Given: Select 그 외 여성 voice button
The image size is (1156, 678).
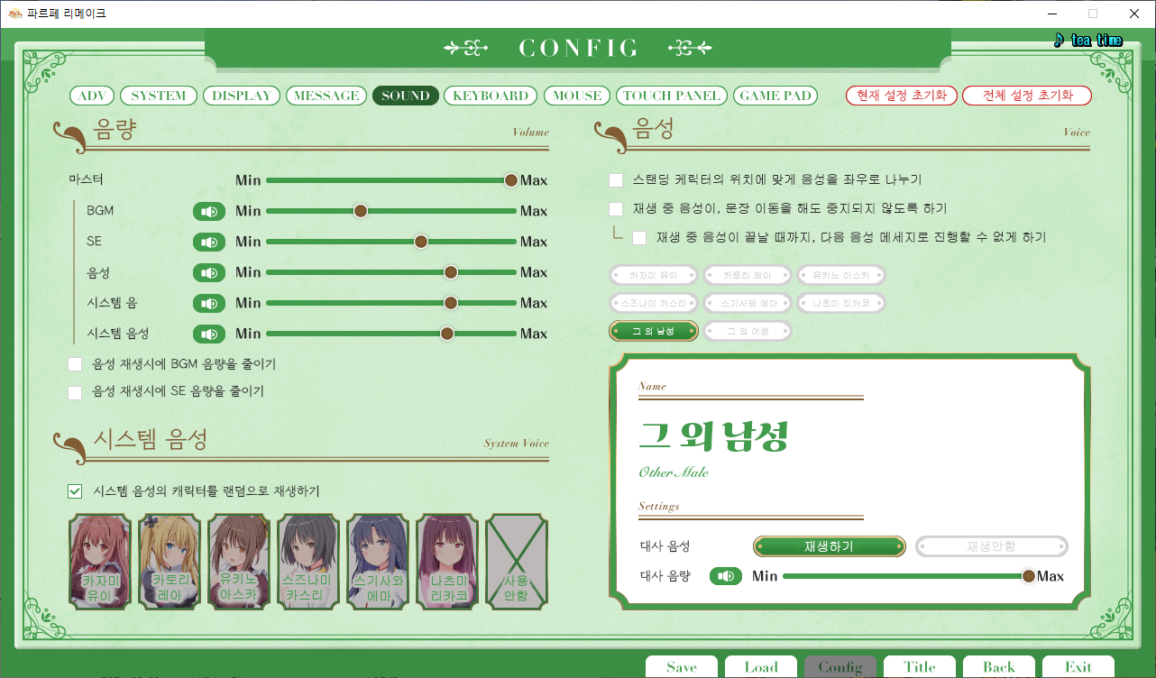Looking at the screenshot, I should pyautogui.click(x=748, y=331).
